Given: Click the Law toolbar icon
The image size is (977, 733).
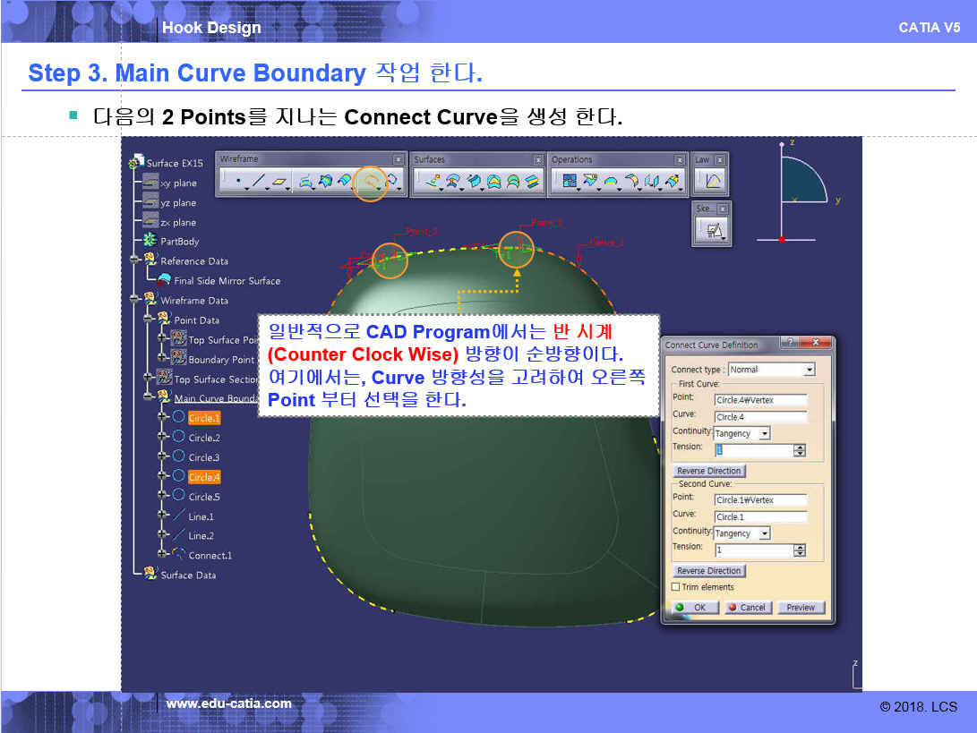Looking at the screenshot, I should (x=713, y=182).
